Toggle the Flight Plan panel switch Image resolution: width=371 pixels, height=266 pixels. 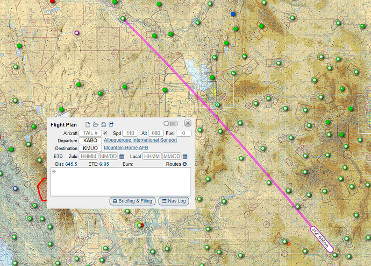click(172, 123)
